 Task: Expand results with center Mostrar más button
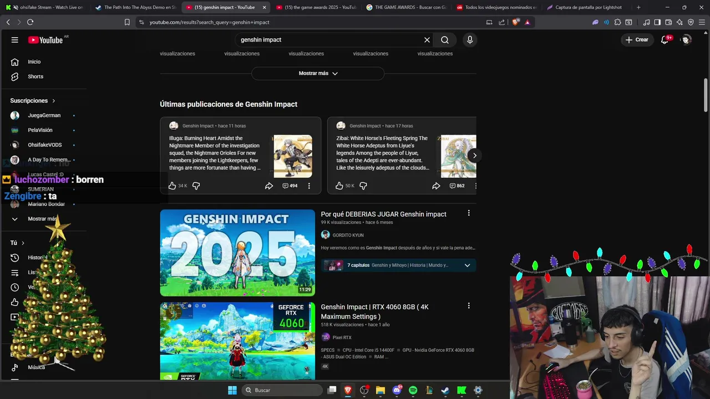(x=318, y=73)
